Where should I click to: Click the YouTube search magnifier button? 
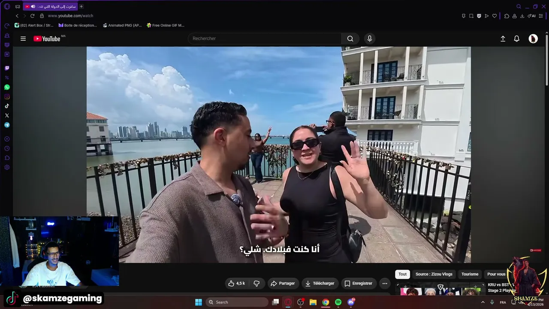point(350,39)
